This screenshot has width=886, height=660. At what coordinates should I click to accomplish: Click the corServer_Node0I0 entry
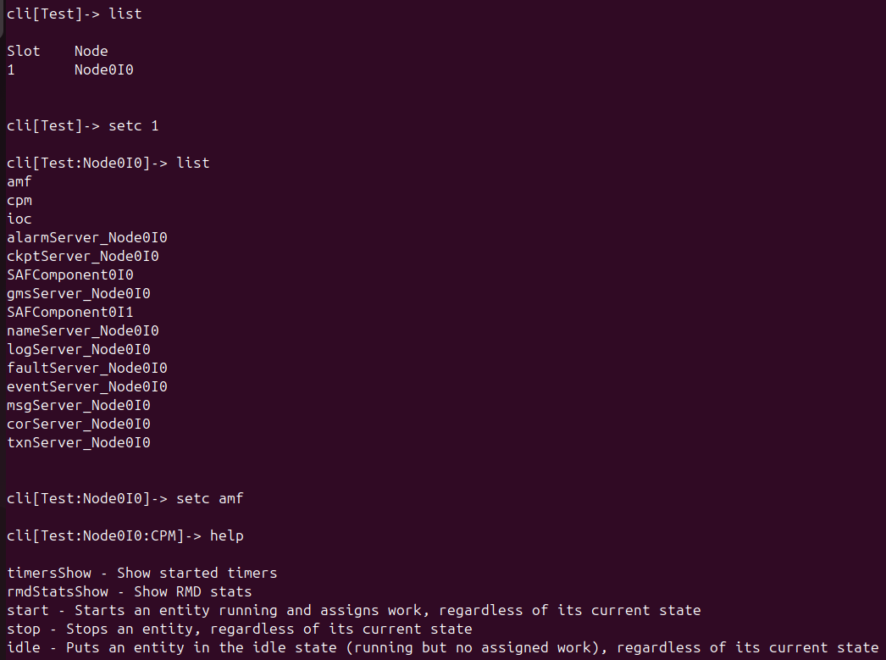click(x=78, y=424)
